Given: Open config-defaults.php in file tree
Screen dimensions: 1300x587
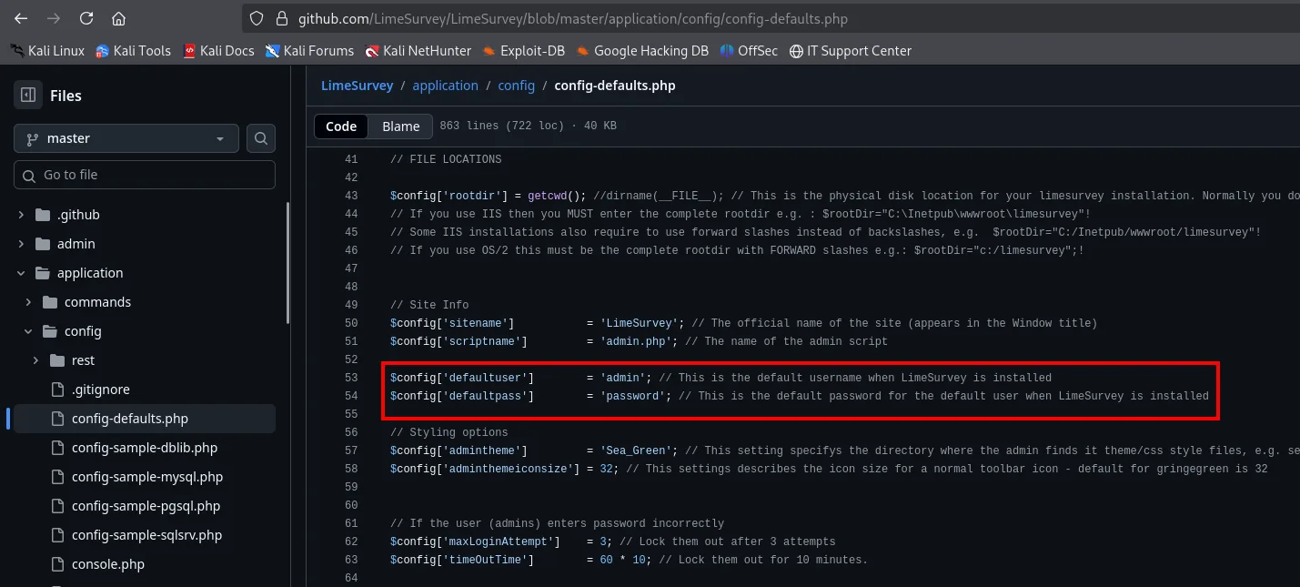Looking at the screenshot, I should click(129, 419).
